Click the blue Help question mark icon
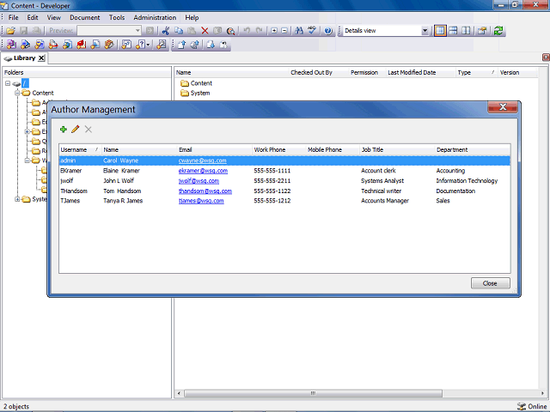 click(328, 31)
